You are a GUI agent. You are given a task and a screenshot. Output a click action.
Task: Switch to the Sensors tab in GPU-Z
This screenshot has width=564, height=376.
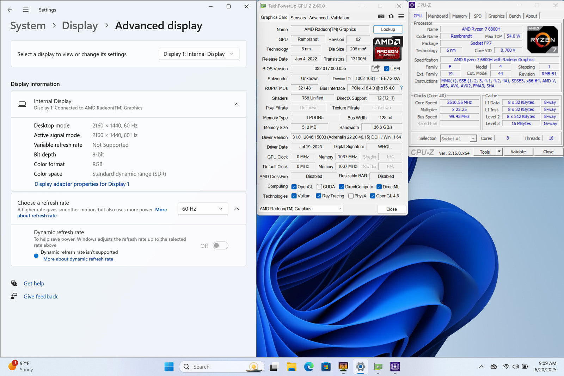click(298, 18)
